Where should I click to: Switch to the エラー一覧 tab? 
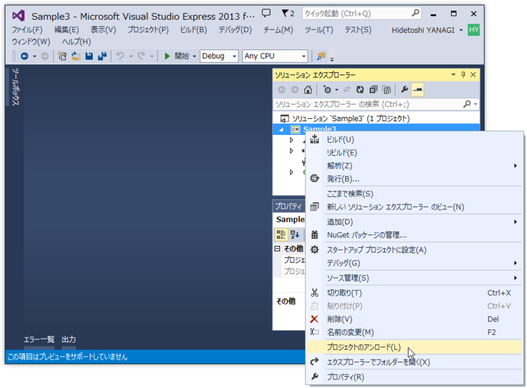39,339
